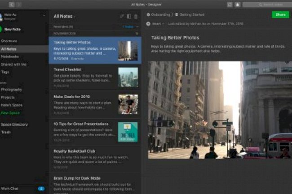Open Shared with Me in sidebar
The image size is (292, 194).
(x=13, y=64)
